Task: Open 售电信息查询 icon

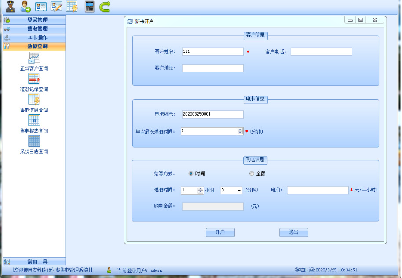Action: 34,99
